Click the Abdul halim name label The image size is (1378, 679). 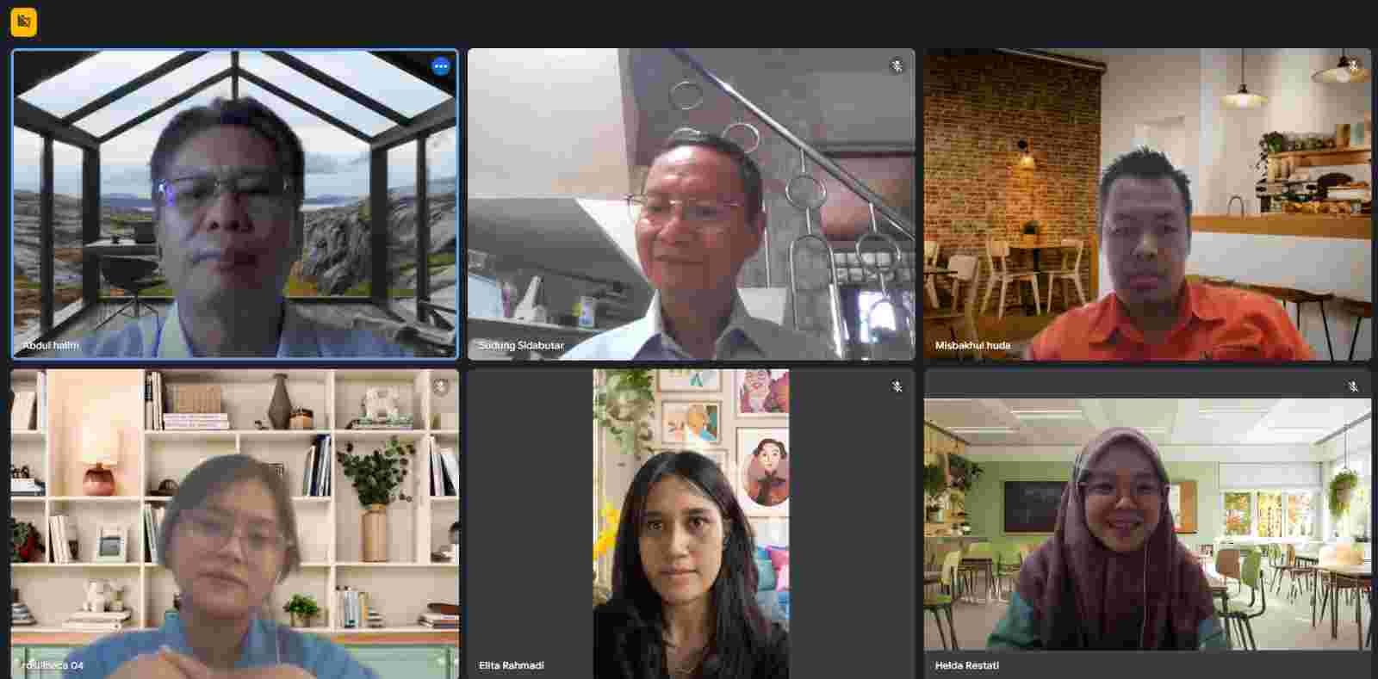pyautogui.click(x=51, y=345)
